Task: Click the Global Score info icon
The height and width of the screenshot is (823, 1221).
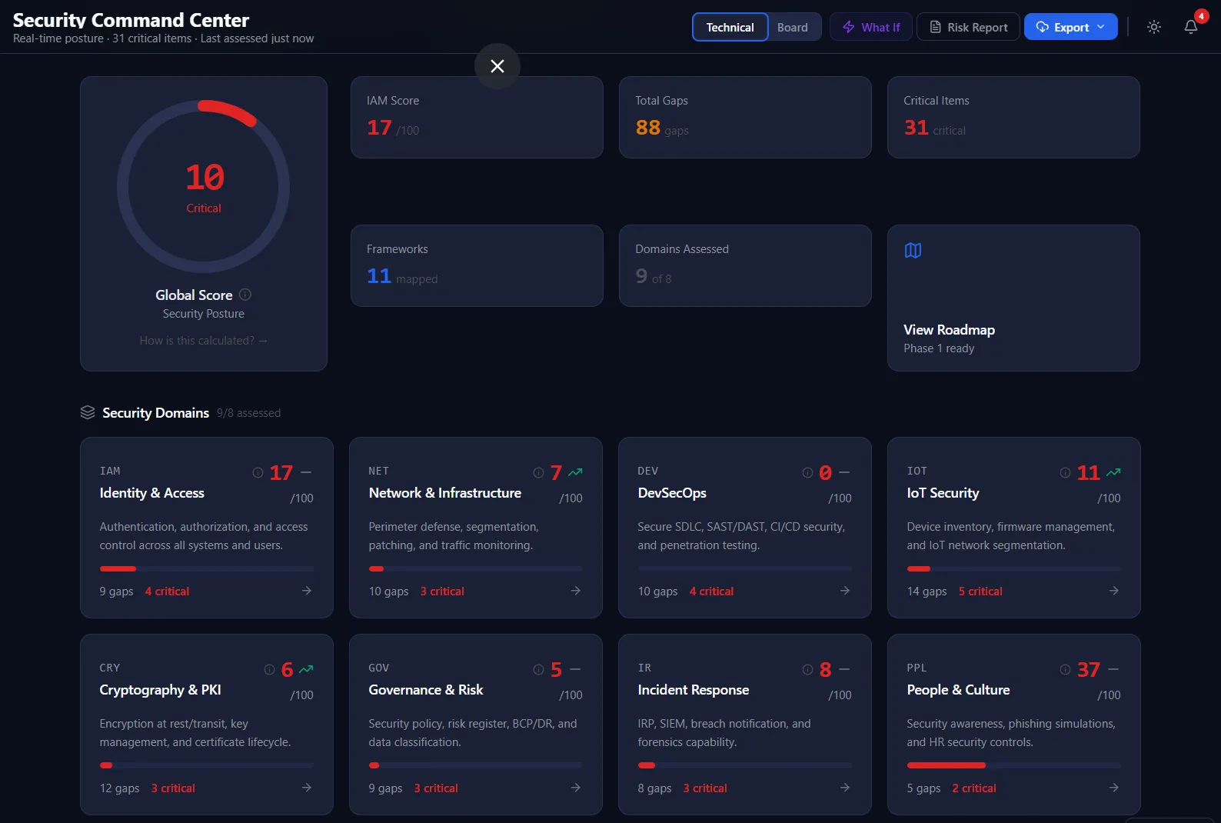Action: coord(245,295)
